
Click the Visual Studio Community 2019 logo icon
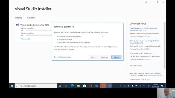click(17, 25)
